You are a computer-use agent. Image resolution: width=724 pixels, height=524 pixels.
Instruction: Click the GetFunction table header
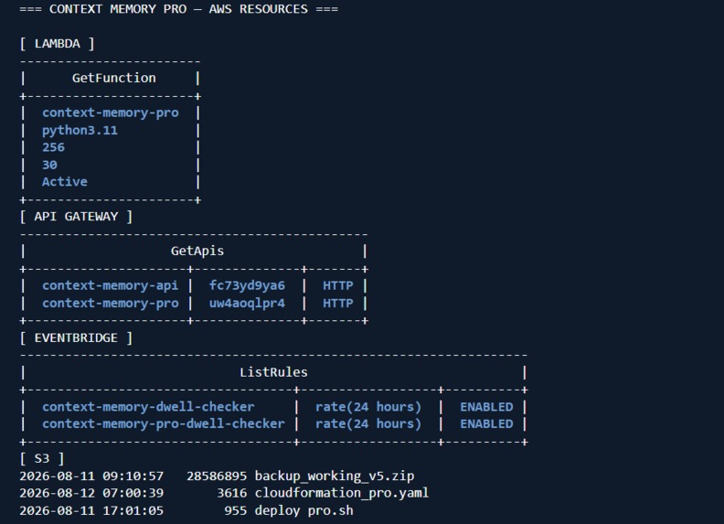[x=114, y=78]
